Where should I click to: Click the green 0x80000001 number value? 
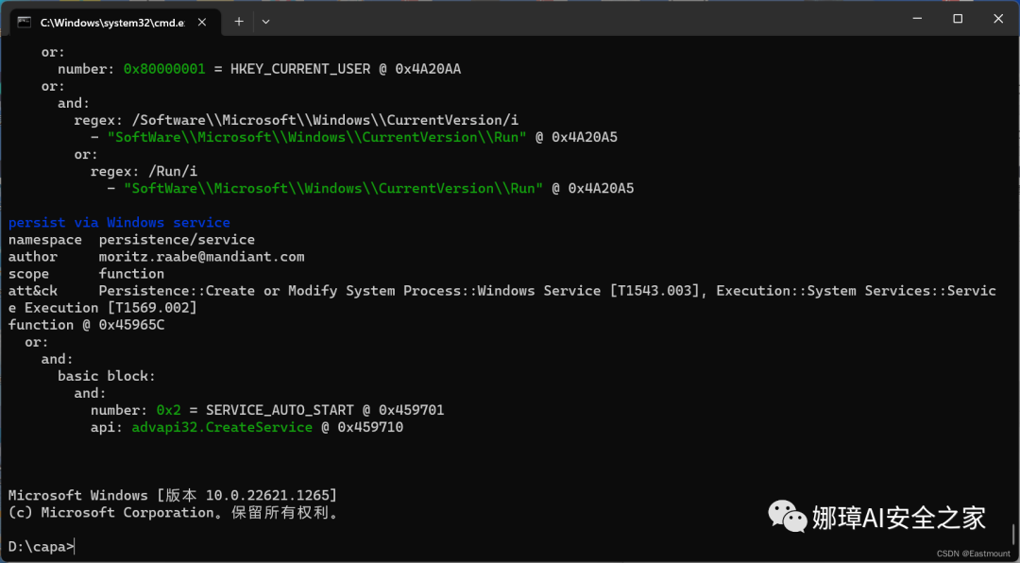164,69
